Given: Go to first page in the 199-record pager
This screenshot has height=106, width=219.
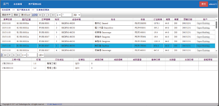Looking at the screenshot, I should pos(40,15).
